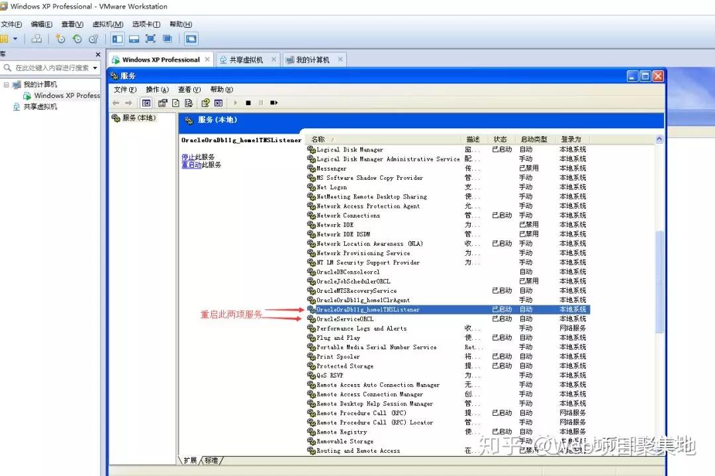The width and height of the screenshot is (715, 476).
Task: Collapse 我的计算机 tree node
Action: click(x=7, y=84)
